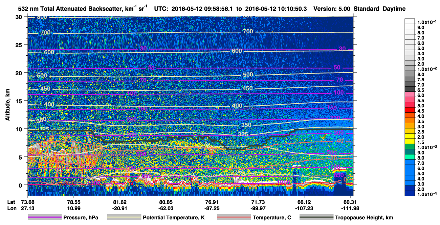
Task: Click the colorbar label '6.5'
Action: pos(421,90)
